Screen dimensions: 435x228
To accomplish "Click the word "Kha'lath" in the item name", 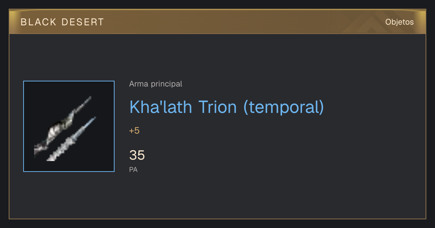I will coord(161,106).
